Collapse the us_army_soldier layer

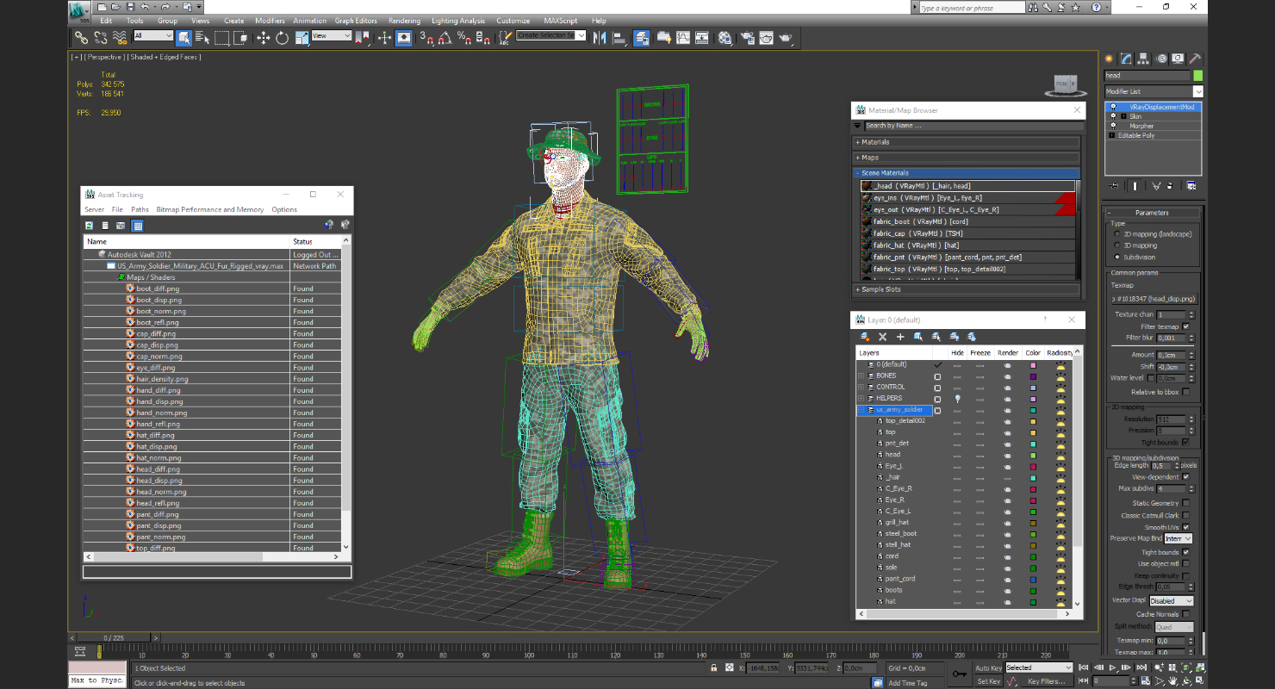(861, 410)
